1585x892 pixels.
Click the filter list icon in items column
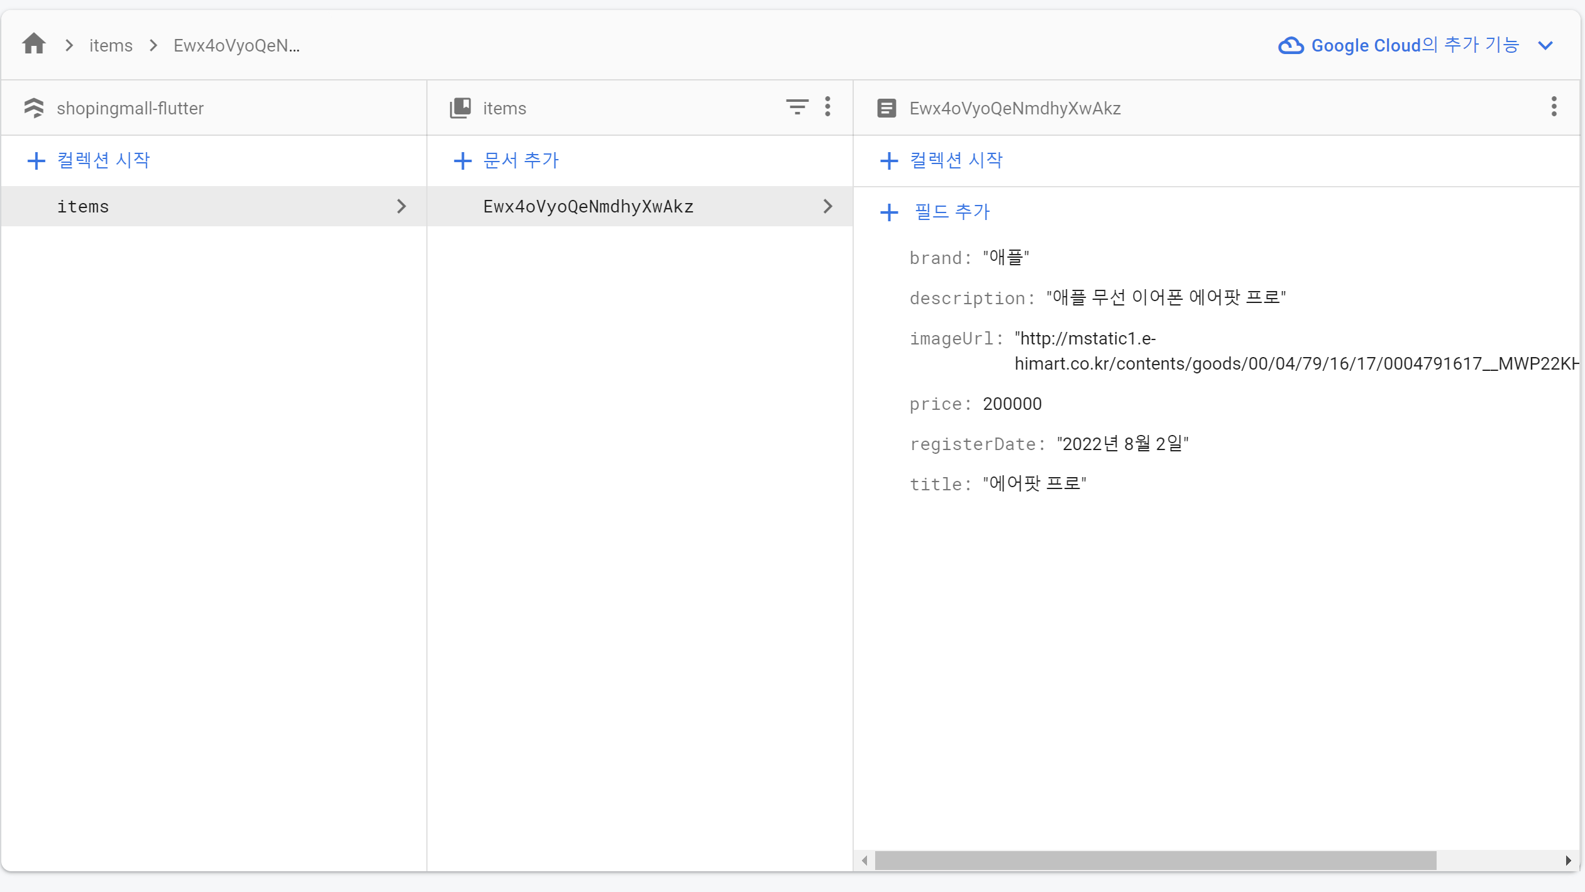pyautogui.click(x=797, y=107)
